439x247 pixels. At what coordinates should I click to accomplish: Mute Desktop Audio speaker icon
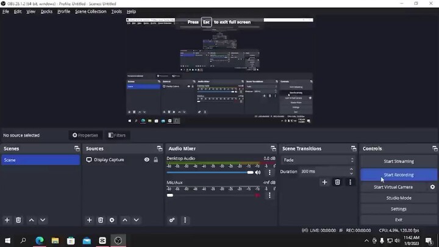pos(258,172)
